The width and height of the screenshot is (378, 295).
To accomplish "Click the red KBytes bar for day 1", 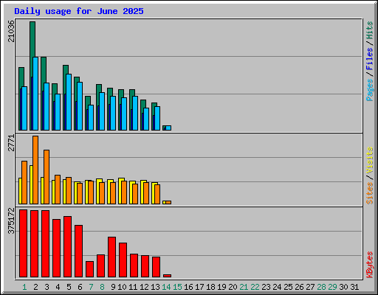I will point(23,243).
